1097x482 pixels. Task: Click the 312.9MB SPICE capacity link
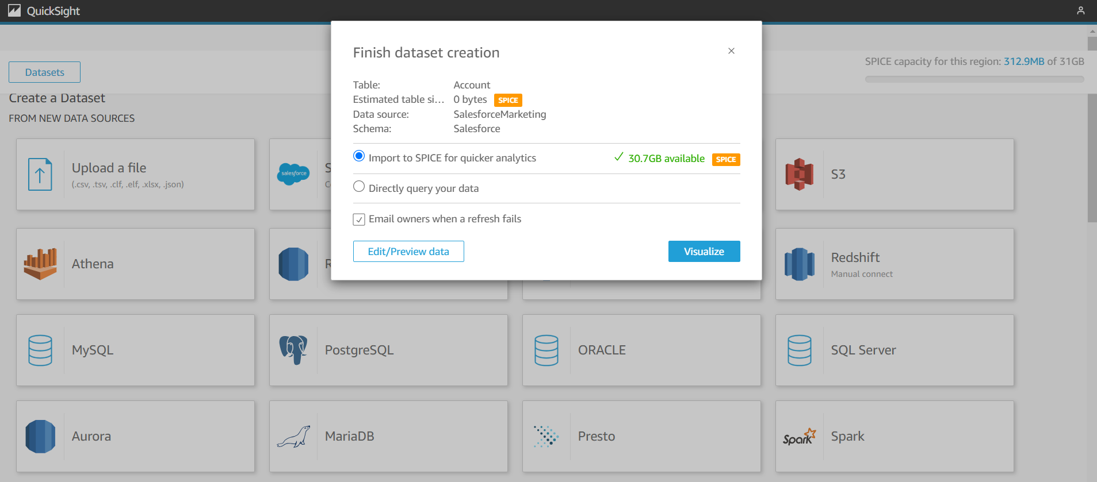pos(1024,61)
